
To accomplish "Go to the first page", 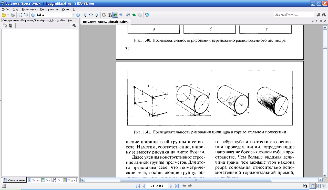I will click(138, 186).
